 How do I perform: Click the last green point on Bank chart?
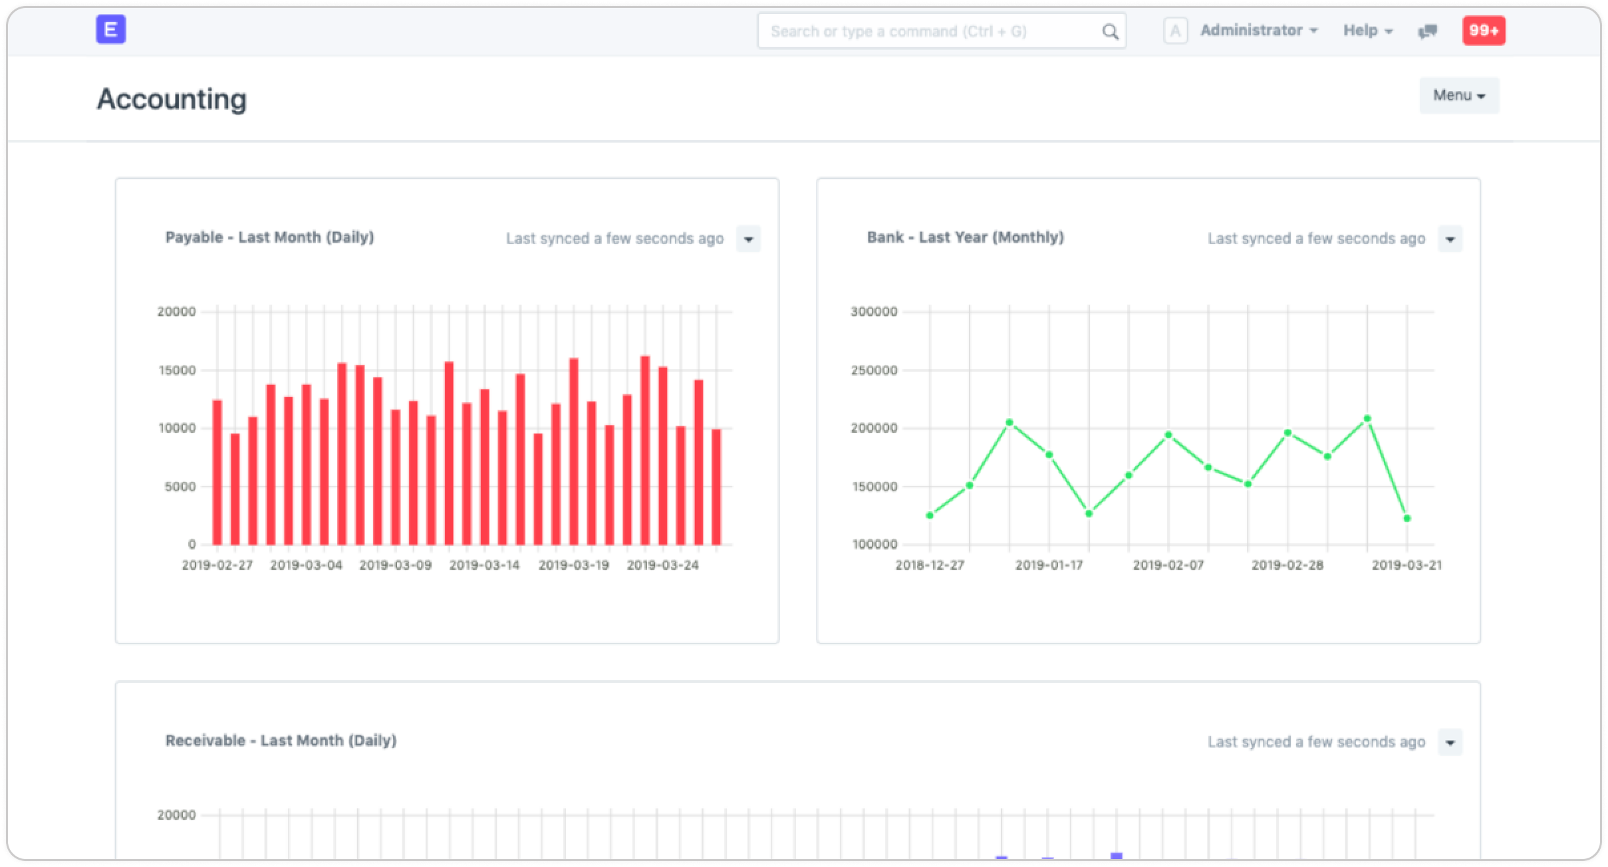click(x=1407, y=518)
